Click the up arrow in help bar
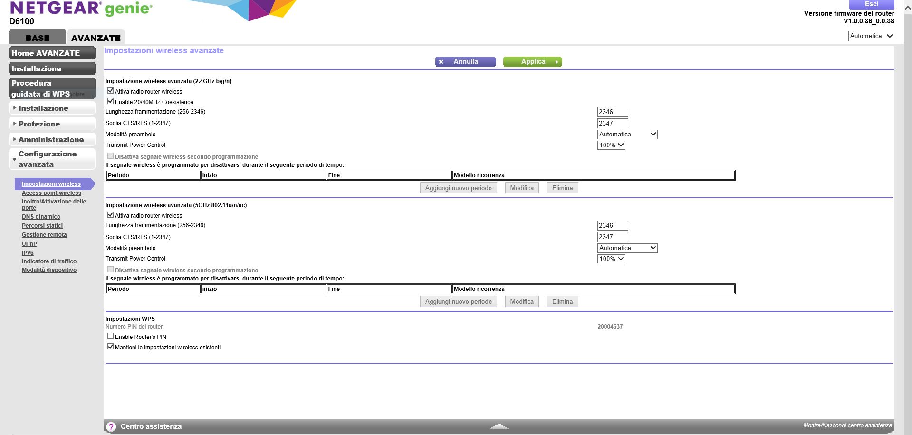The width and height of the screenshot is (912, 435). [x=499, y=426]
